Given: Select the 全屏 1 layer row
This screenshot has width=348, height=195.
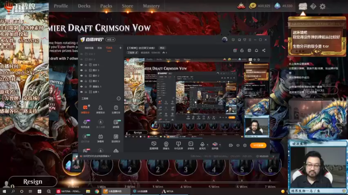Looking at the screenshot, I should pos(101,92).
